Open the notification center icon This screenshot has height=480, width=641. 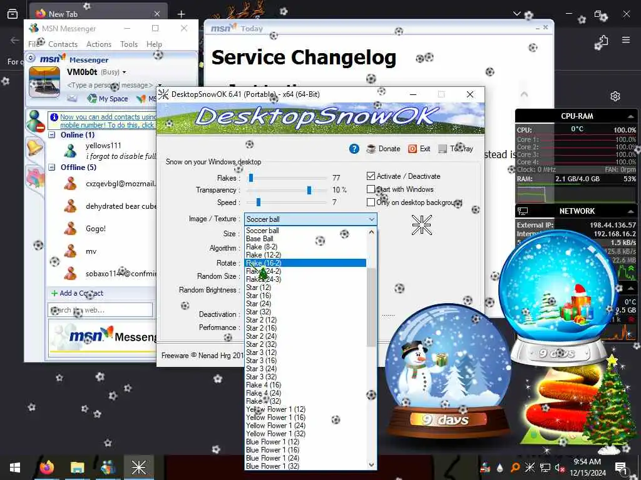[x=621, y=467]
